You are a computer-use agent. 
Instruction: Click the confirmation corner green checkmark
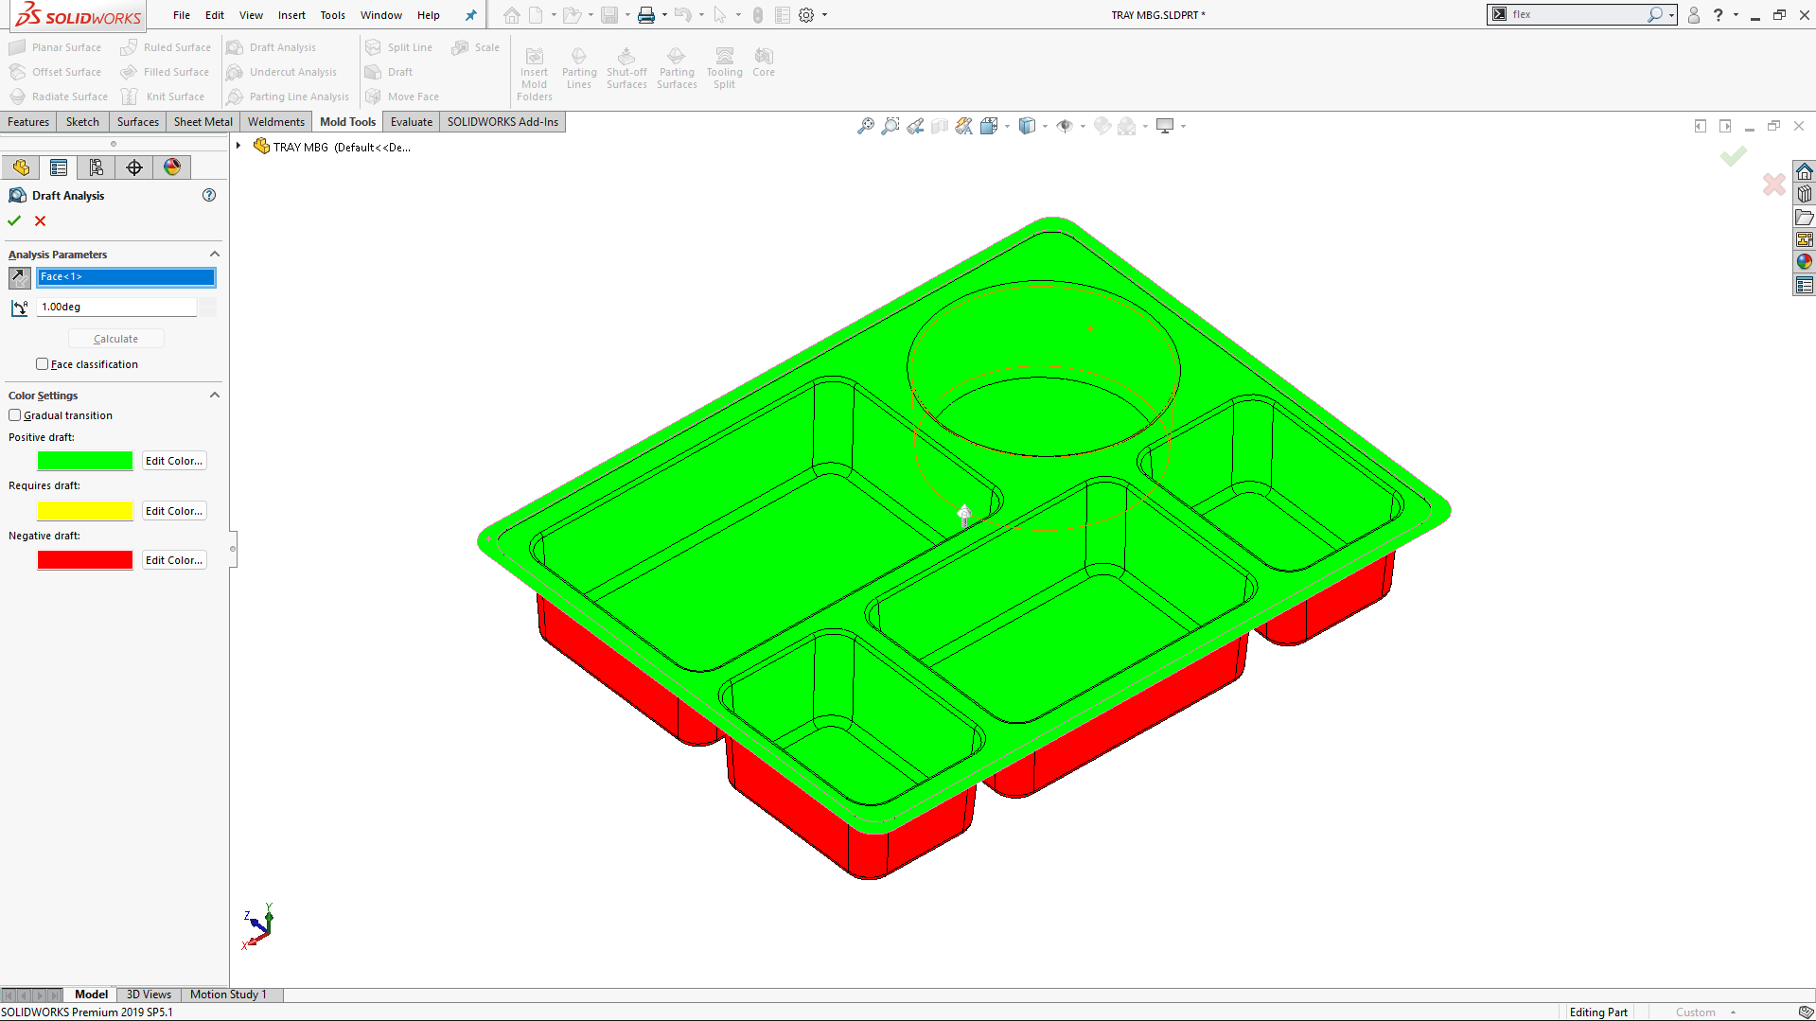(x=1734, y=156)
